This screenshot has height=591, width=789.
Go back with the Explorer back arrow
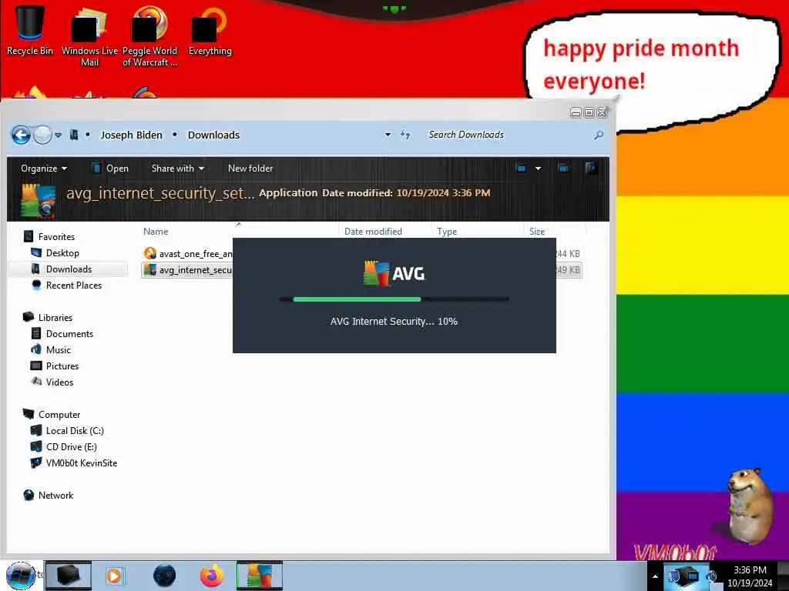point(21,135)
